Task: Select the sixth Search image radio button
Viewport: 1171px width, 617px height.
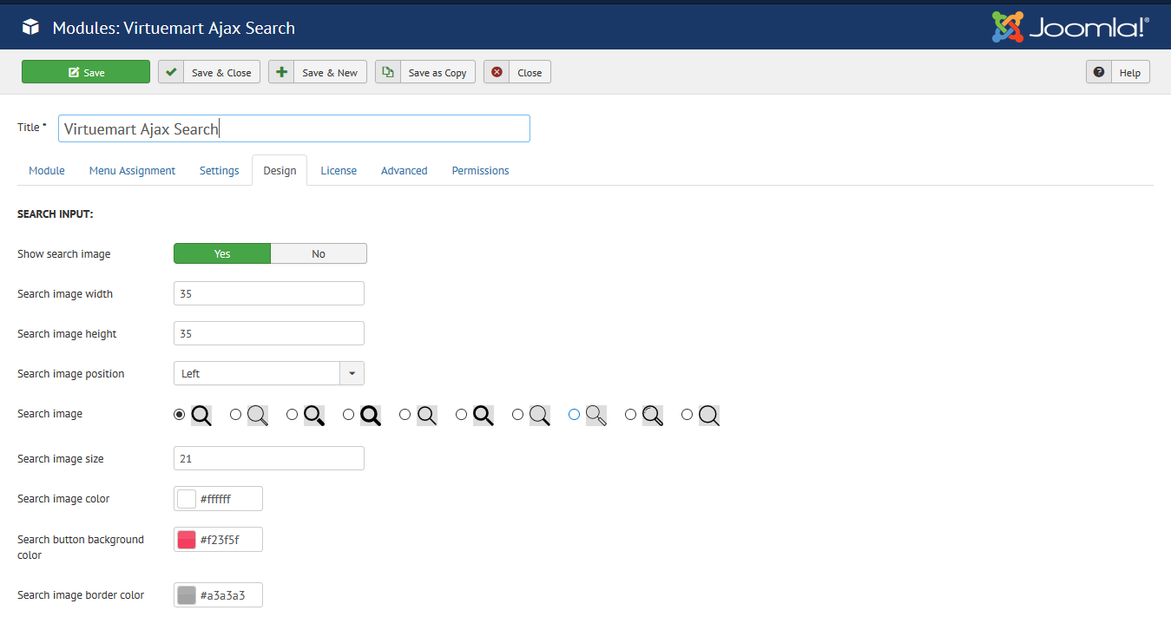Action: (461, 415)
